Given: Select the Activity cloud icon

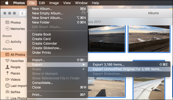Looking at the screenshot, I should tap(7, 41).
